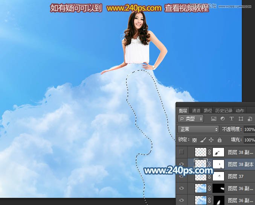Enable lock position icon
The width and height of the screenshot is (255, 205).
click(x=211, y=140)
